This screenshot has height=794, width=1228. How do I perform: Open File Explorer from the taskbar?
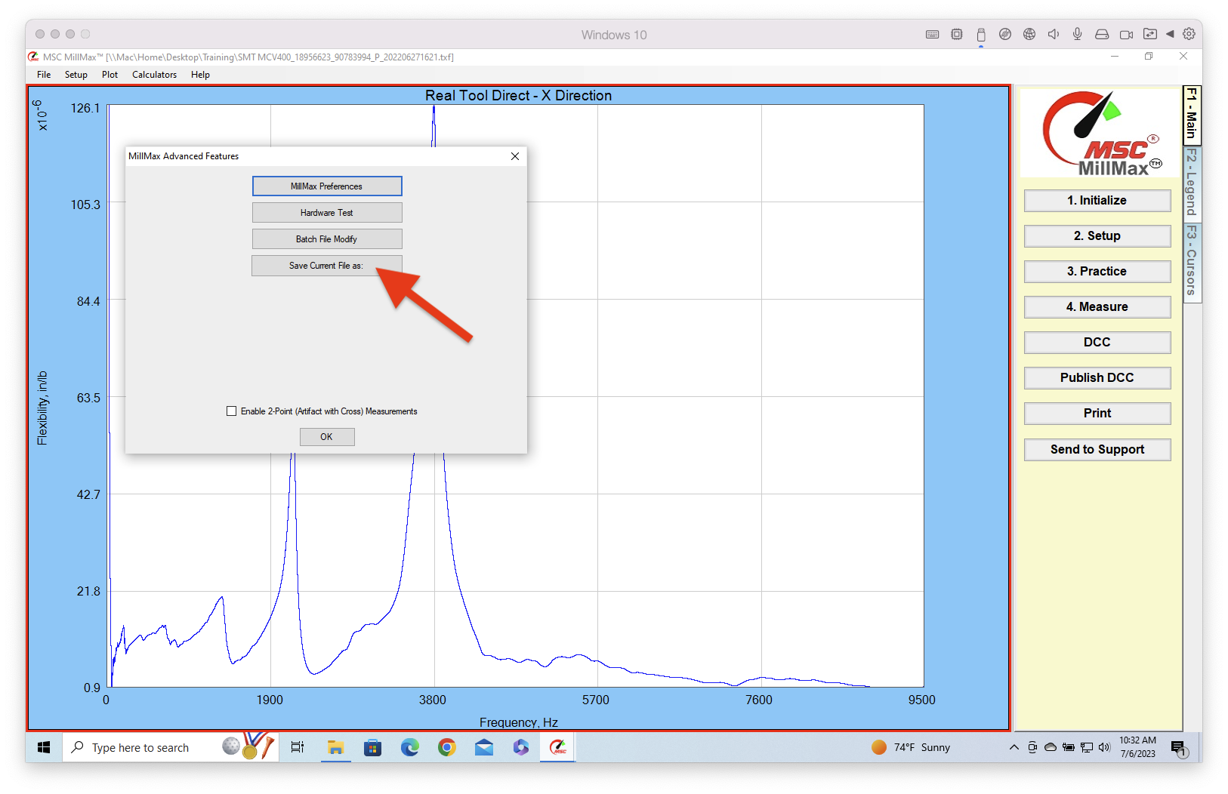click(x=336, y=748)
